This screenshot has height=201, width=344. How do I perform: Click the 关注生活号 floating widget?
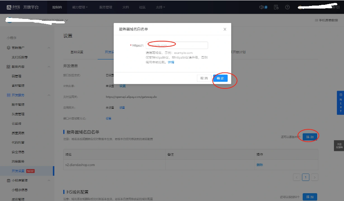(339, 146)
